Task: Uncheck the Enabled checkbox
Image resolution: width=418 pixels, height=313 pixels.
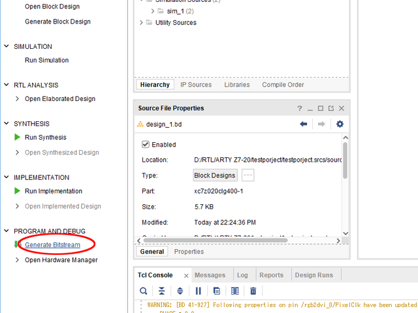Action: [146, 145]
